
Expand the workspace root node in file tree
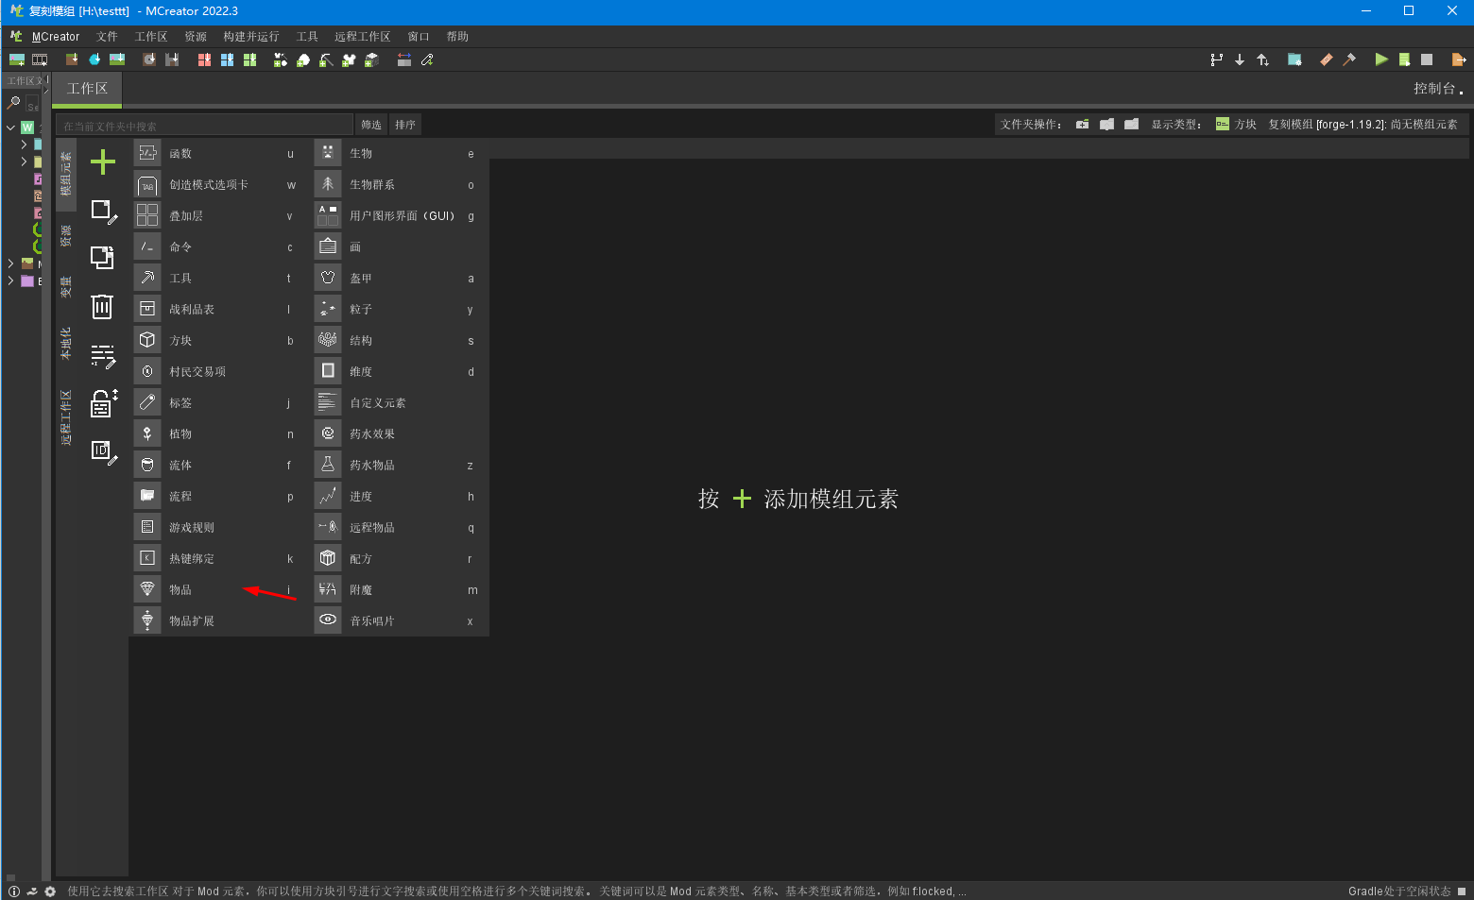[x=10, y=126]
